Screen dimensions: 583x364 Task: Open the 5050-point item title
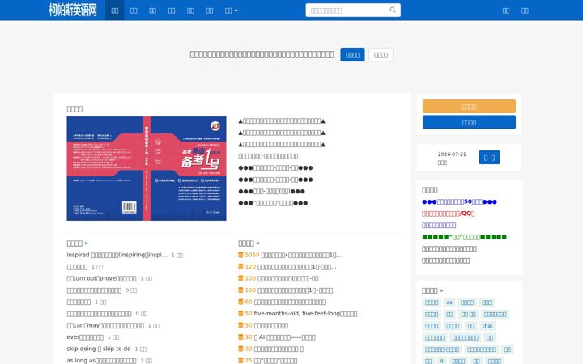click(301, 255)
